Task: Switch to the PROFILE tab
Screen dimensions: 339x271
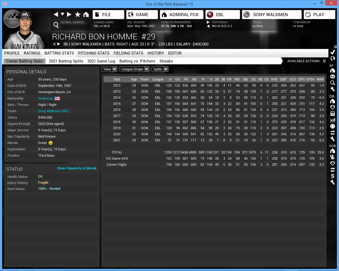Action: click(12, 53)
